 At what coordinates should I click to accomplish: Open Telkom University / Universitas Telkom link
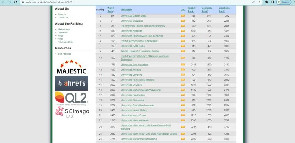point(140,51)
